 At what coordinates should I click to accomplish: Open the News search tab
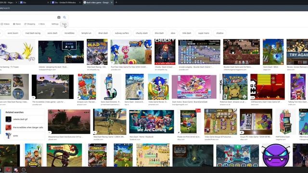click(x=17, y=24)
